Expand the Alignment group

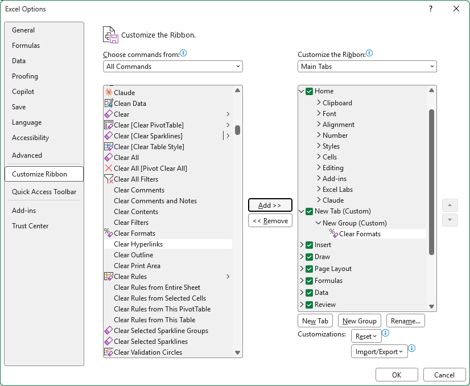319,124
